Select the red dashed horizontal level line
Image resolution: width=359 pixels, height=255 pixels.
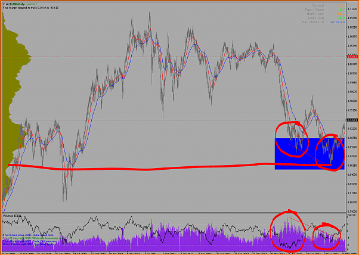[x=174, y=57]
